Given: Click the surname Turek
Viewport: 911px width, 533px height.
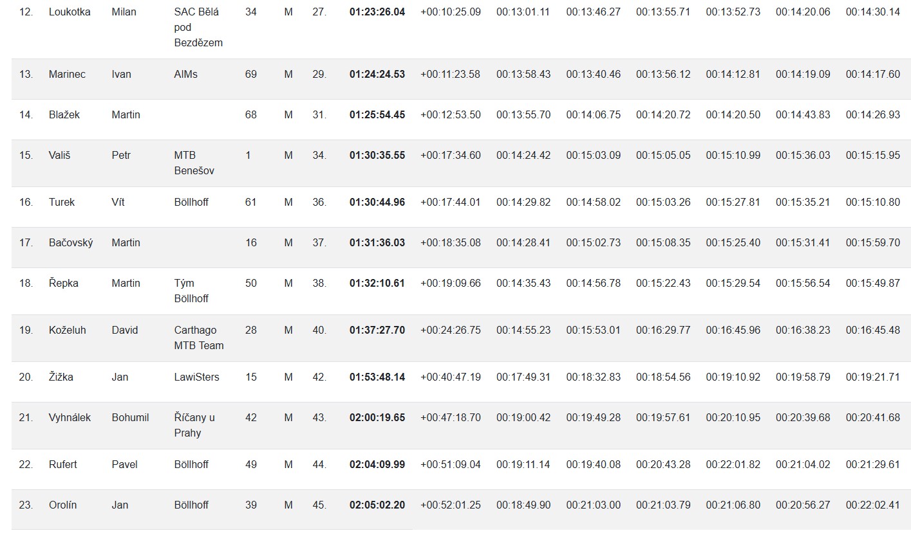Looking at the screenshot, I should click(62, 203).
